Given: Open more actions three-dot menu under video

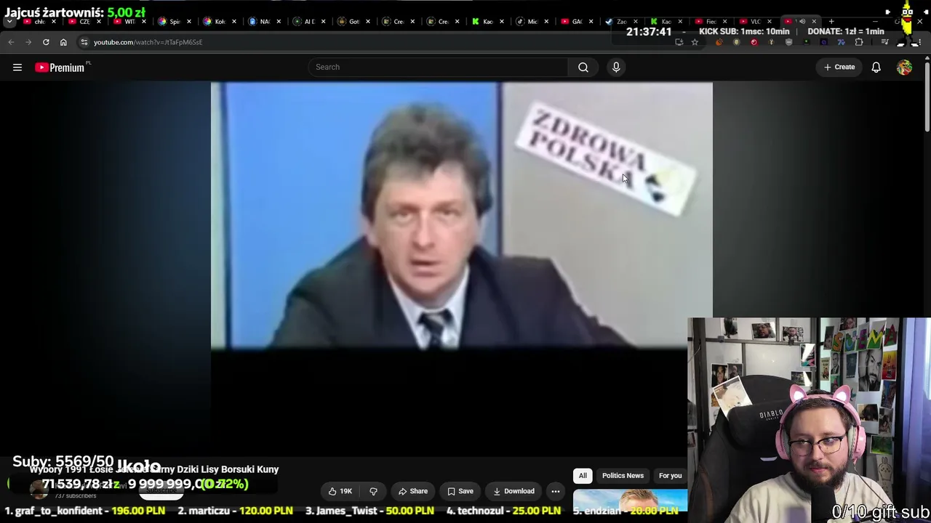Looking at the screenshot, I should tap(556, 491).
